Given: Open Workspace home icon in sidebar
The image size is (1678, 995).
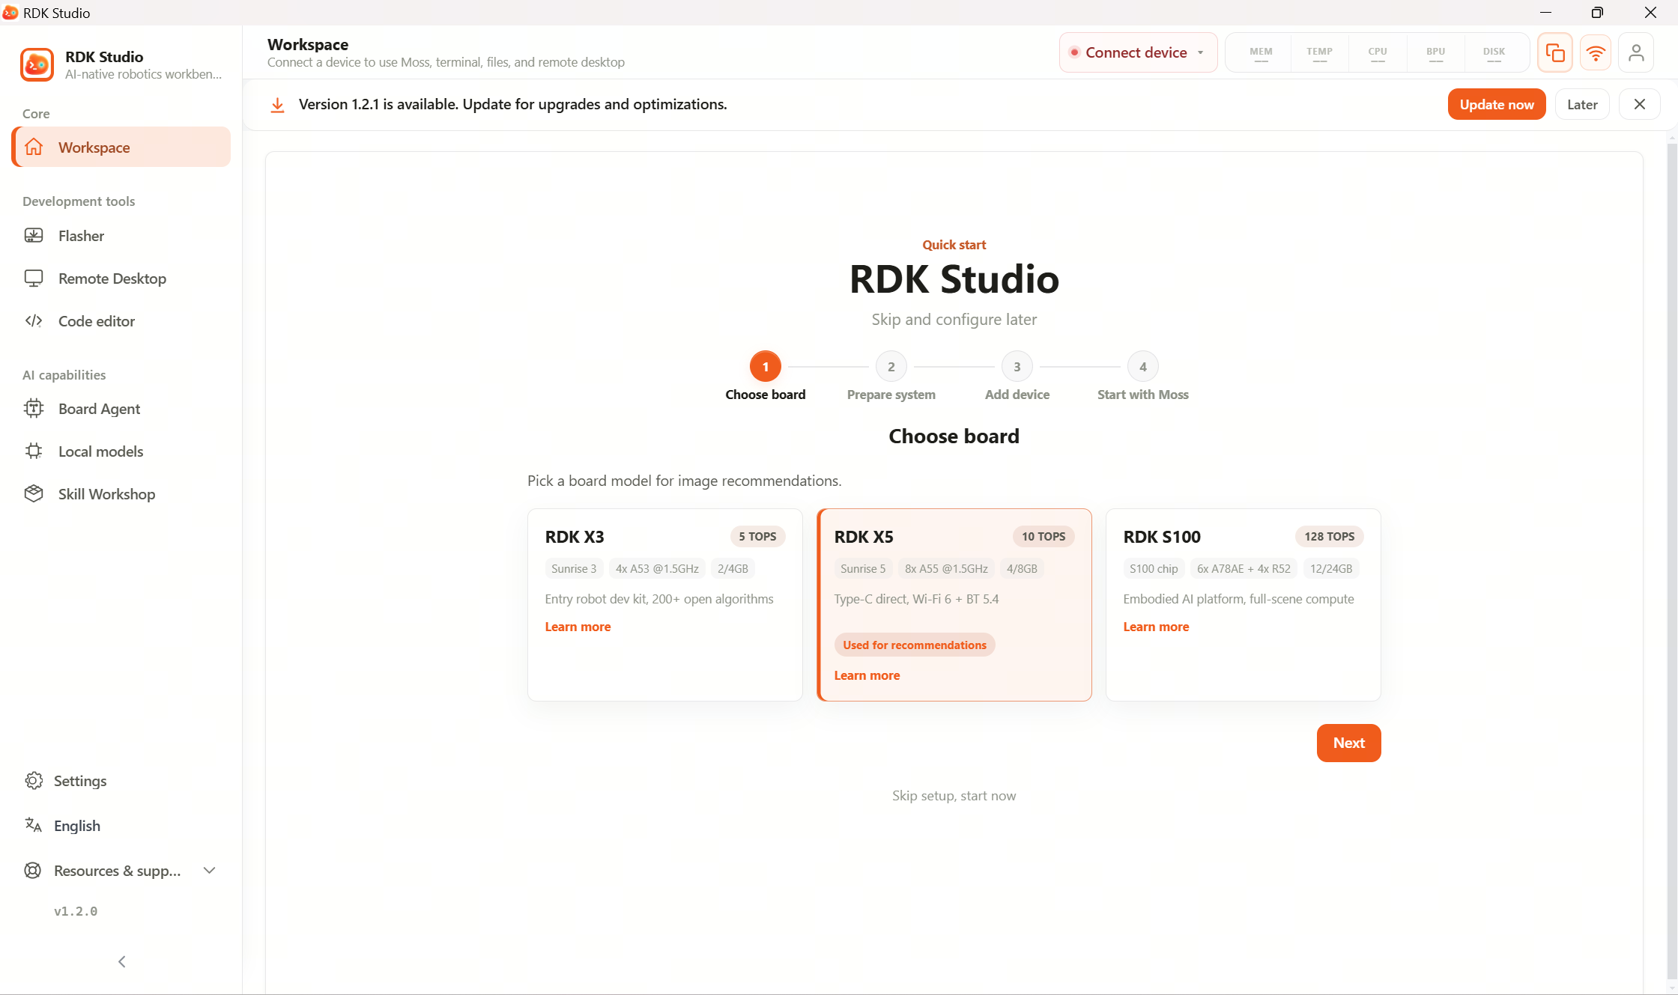Looking at the screenshot, I should click(34, 147).
